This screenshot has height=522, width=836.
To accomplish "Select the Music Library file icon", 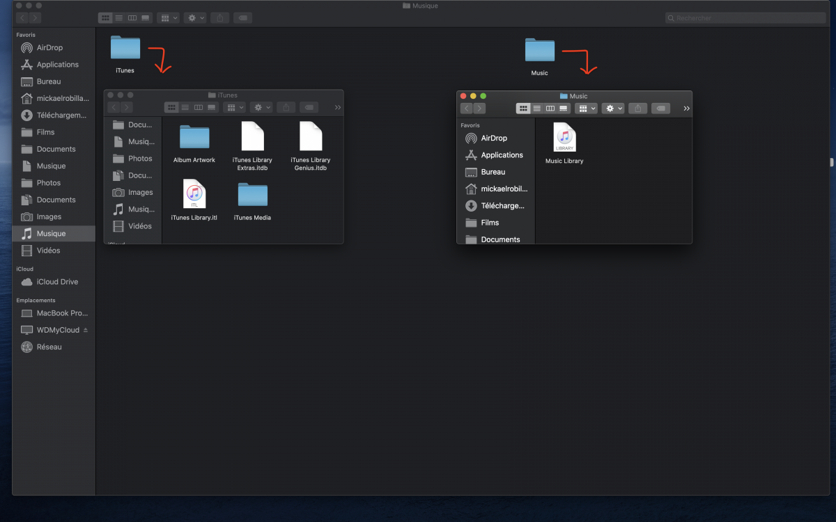I will click(564, 137).
